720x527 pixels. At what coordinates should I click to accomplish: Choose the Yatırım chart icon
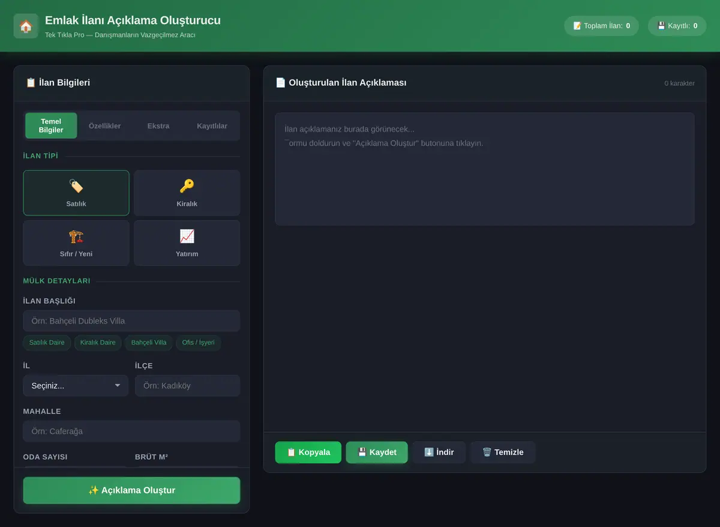point(187,236)
